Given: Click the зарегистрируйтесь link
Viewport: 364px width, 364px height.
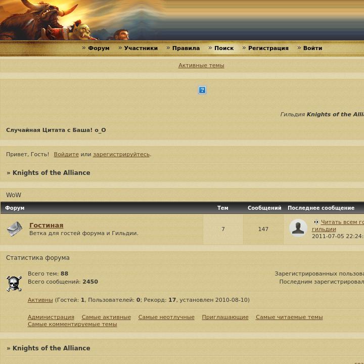Looking at the screenshot, I should (121, 154).
